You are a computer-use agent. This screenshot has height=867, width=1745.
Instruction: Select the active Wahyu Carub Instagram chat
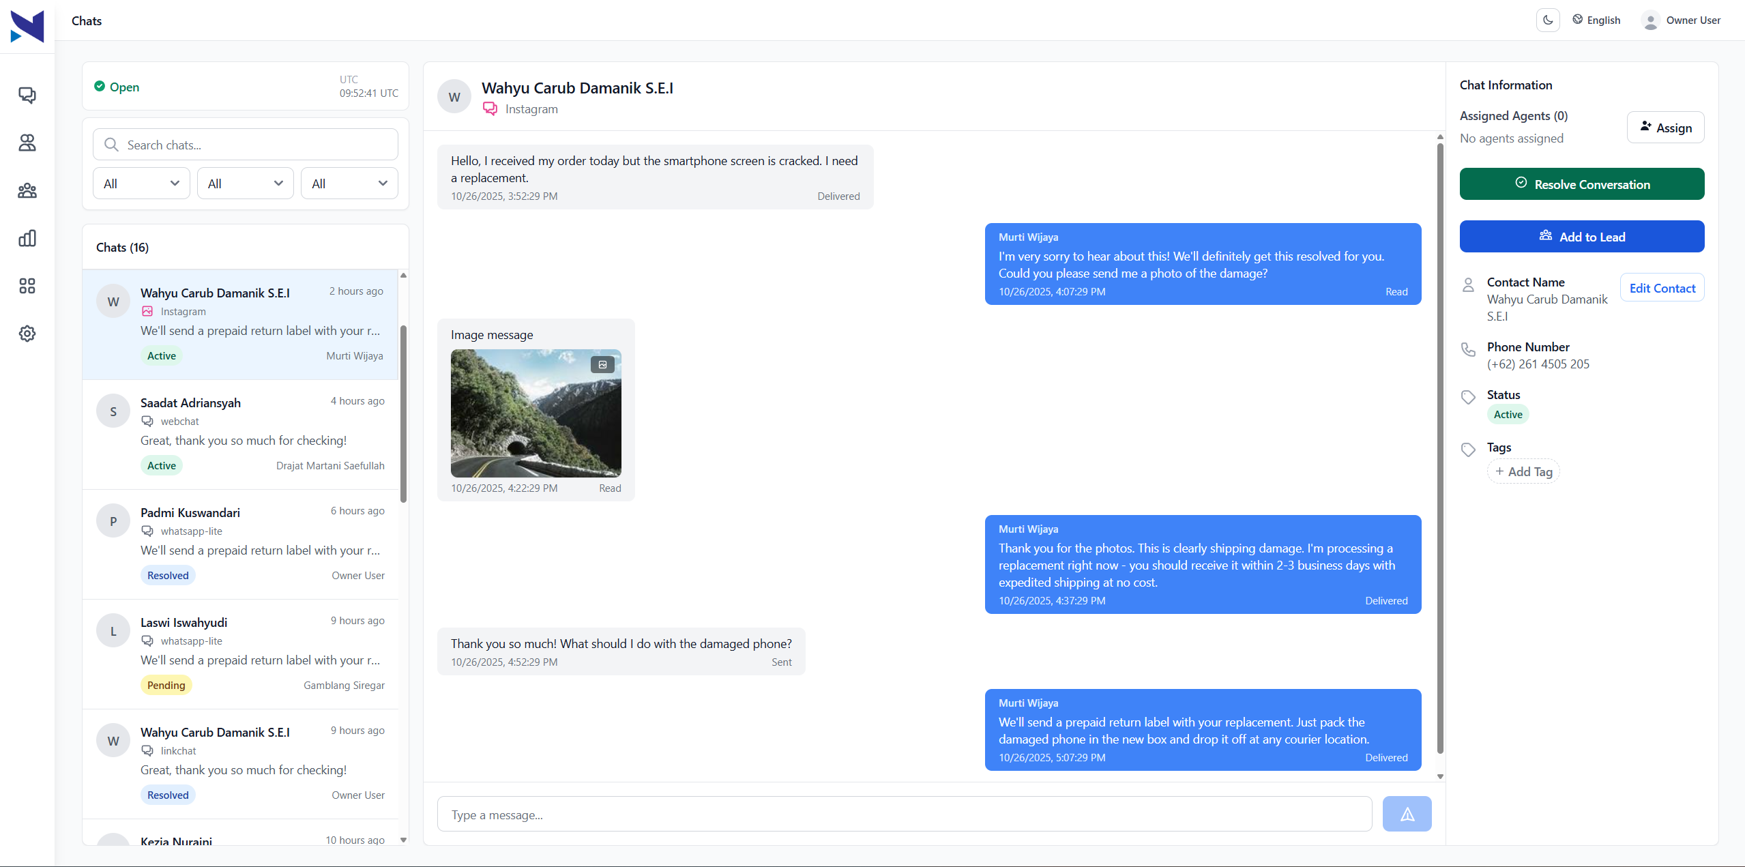(x=241, y=325)
